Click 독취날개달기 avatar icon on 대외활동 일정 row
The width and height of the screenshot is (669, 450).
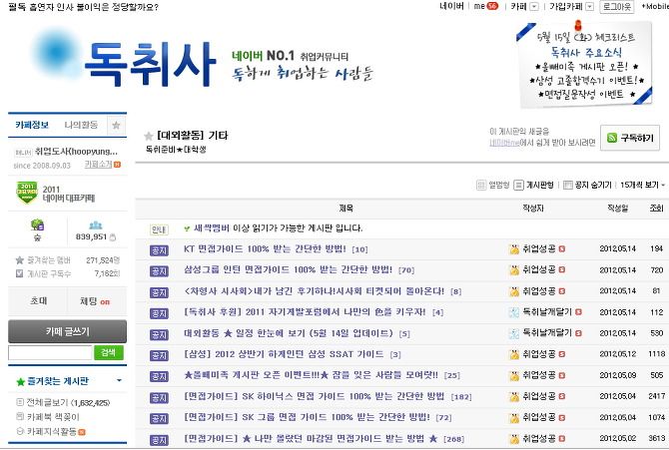(x=514, y=333)
